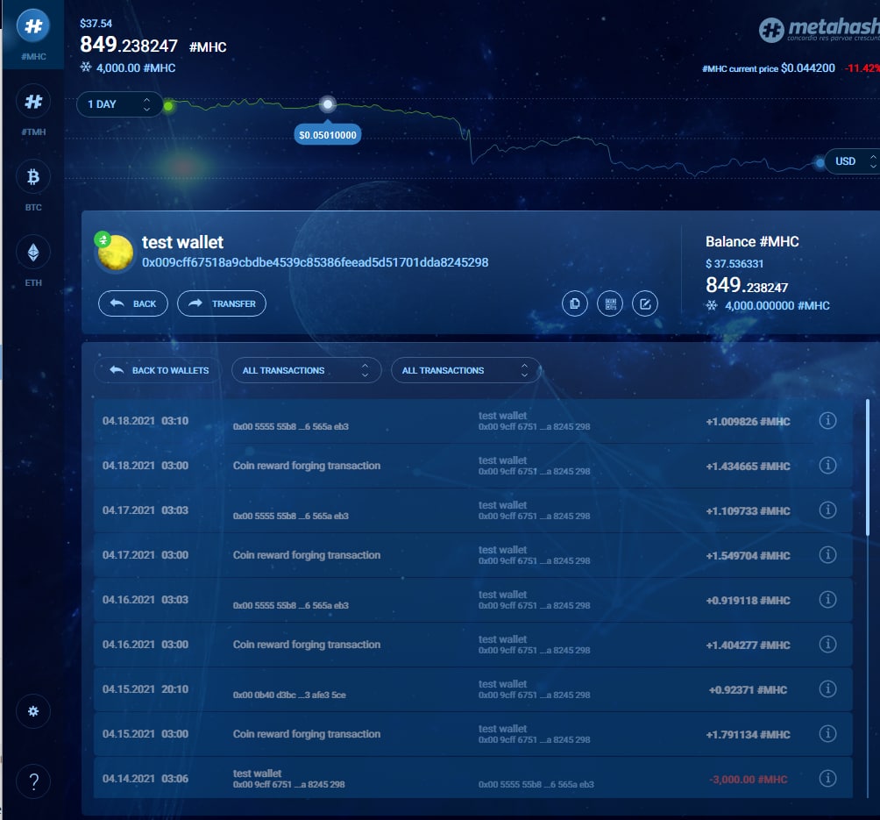Open info for 04.15.2021 20:10 transaction
The height and width of the screenshot is (820, 880).
(827, 688)
